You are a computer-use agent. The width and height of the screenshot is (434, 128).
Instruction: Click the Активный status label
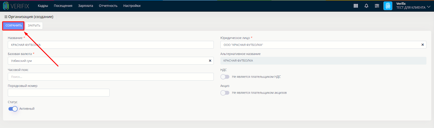pyautogui.click(x=27, y=109)
